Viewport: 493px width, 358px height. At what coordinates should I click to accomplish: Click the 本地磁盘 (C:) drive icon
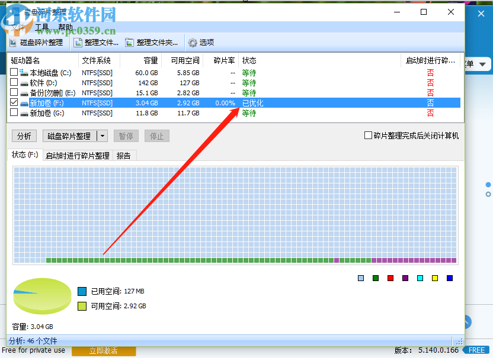point(24,73)
